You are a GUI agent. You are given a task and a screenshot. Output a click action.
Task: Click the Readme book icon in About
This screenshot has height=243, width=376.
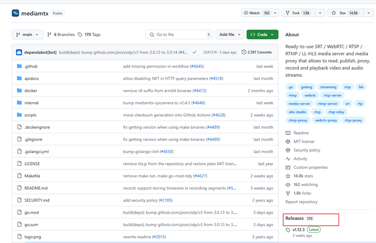pos(288,133)
